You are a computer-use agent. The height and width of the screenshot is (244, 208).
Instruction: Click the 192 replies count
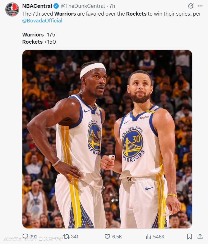[34, 237]
